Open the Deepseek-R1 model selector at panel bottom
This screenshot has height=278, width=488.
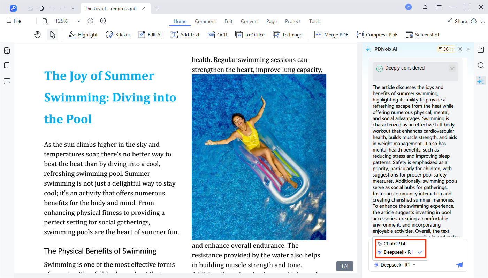395,265
